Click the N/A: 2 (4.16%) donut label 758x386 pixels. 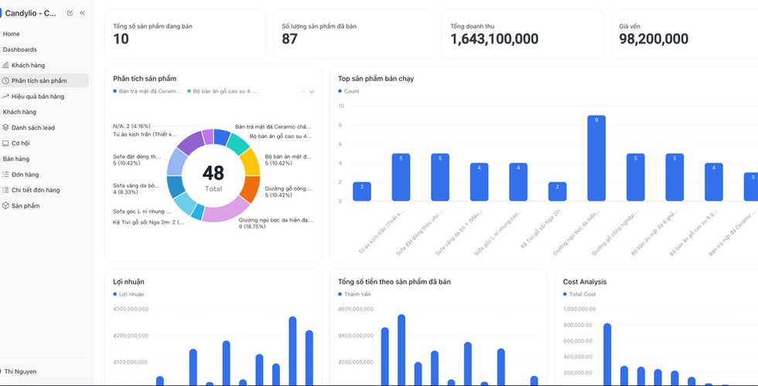[131, 127]
